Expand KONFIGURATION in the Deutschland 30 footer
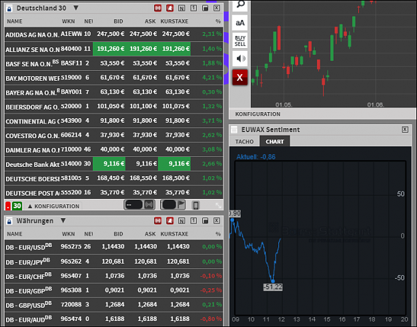The height and width of the screenshot is (327, 417). pyautogui.click(x=53, y=206)
